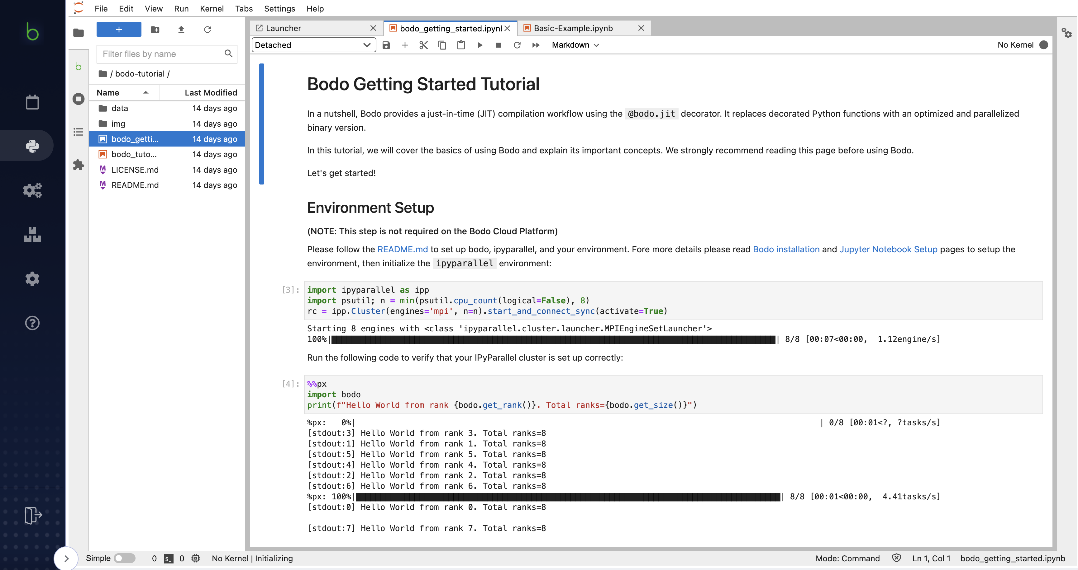The height and width of the screenshot is (570, 1078).
Task: Click the Filter files by name field
Action: coord(167,54)
